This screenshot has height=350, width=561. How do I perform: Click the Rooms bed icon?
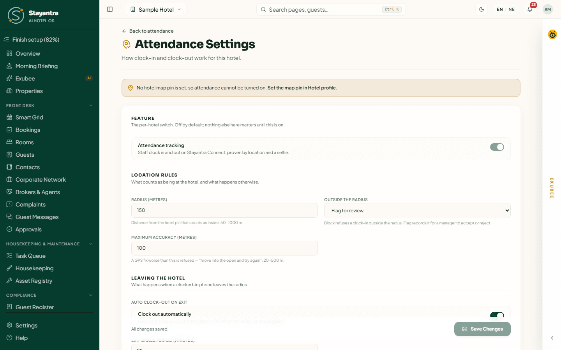9,142
